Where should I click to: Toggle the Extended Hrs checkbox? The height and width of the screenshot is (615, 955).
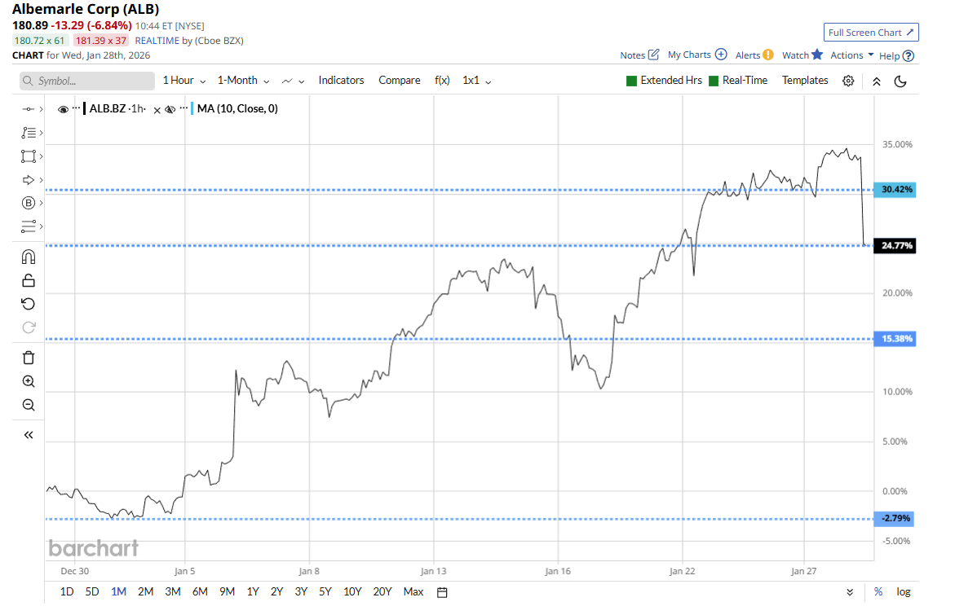(x=631, y=81)
